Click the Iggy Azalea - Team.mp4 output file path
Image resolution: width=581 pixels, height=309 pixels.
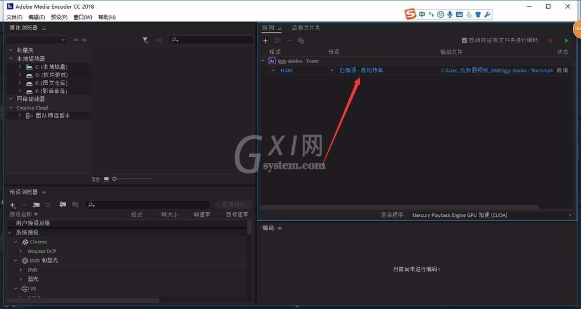(x=497, y=70)
